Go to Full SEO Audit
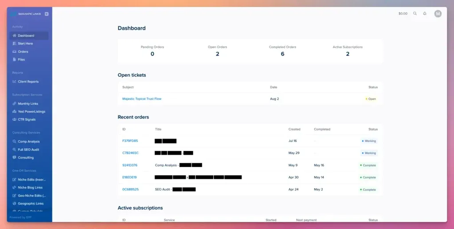454x229 pixels. point(28,150)
